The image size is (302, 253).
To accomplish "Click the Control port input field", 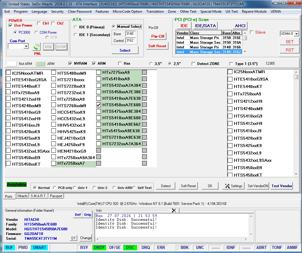I will (x=130, y=40).
